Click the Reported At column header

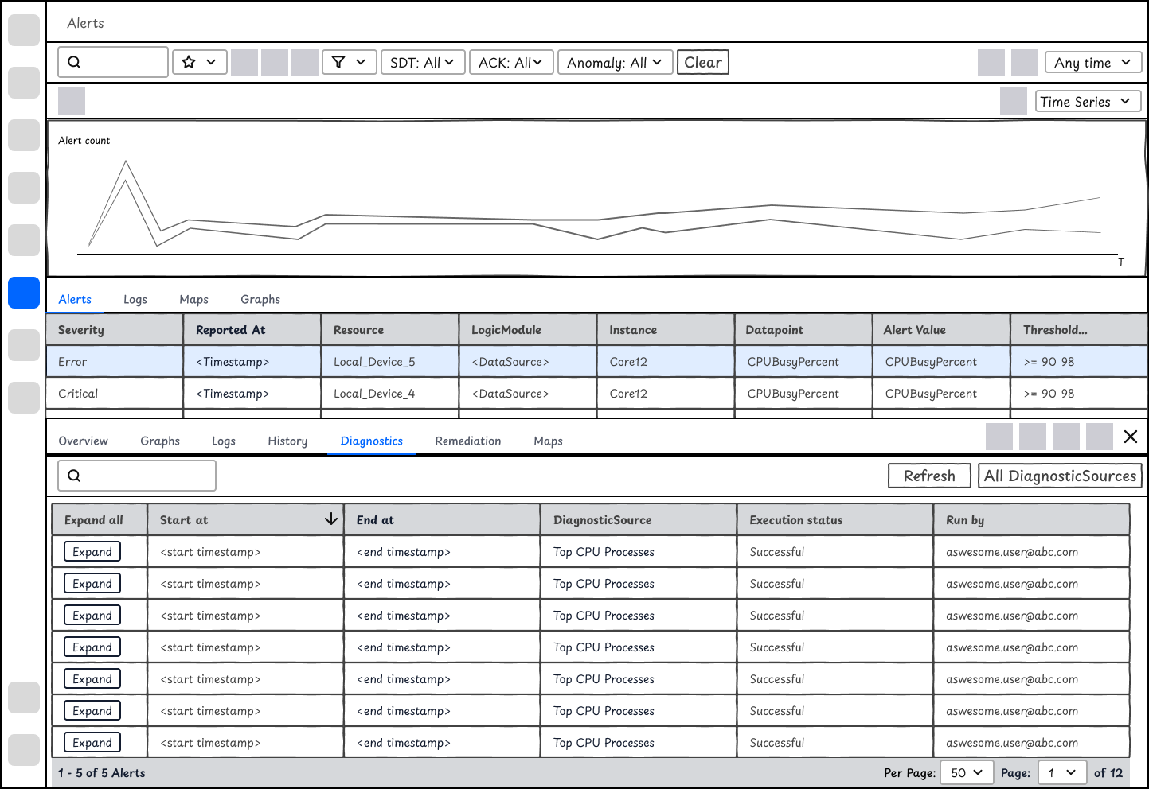coord(252,329)
